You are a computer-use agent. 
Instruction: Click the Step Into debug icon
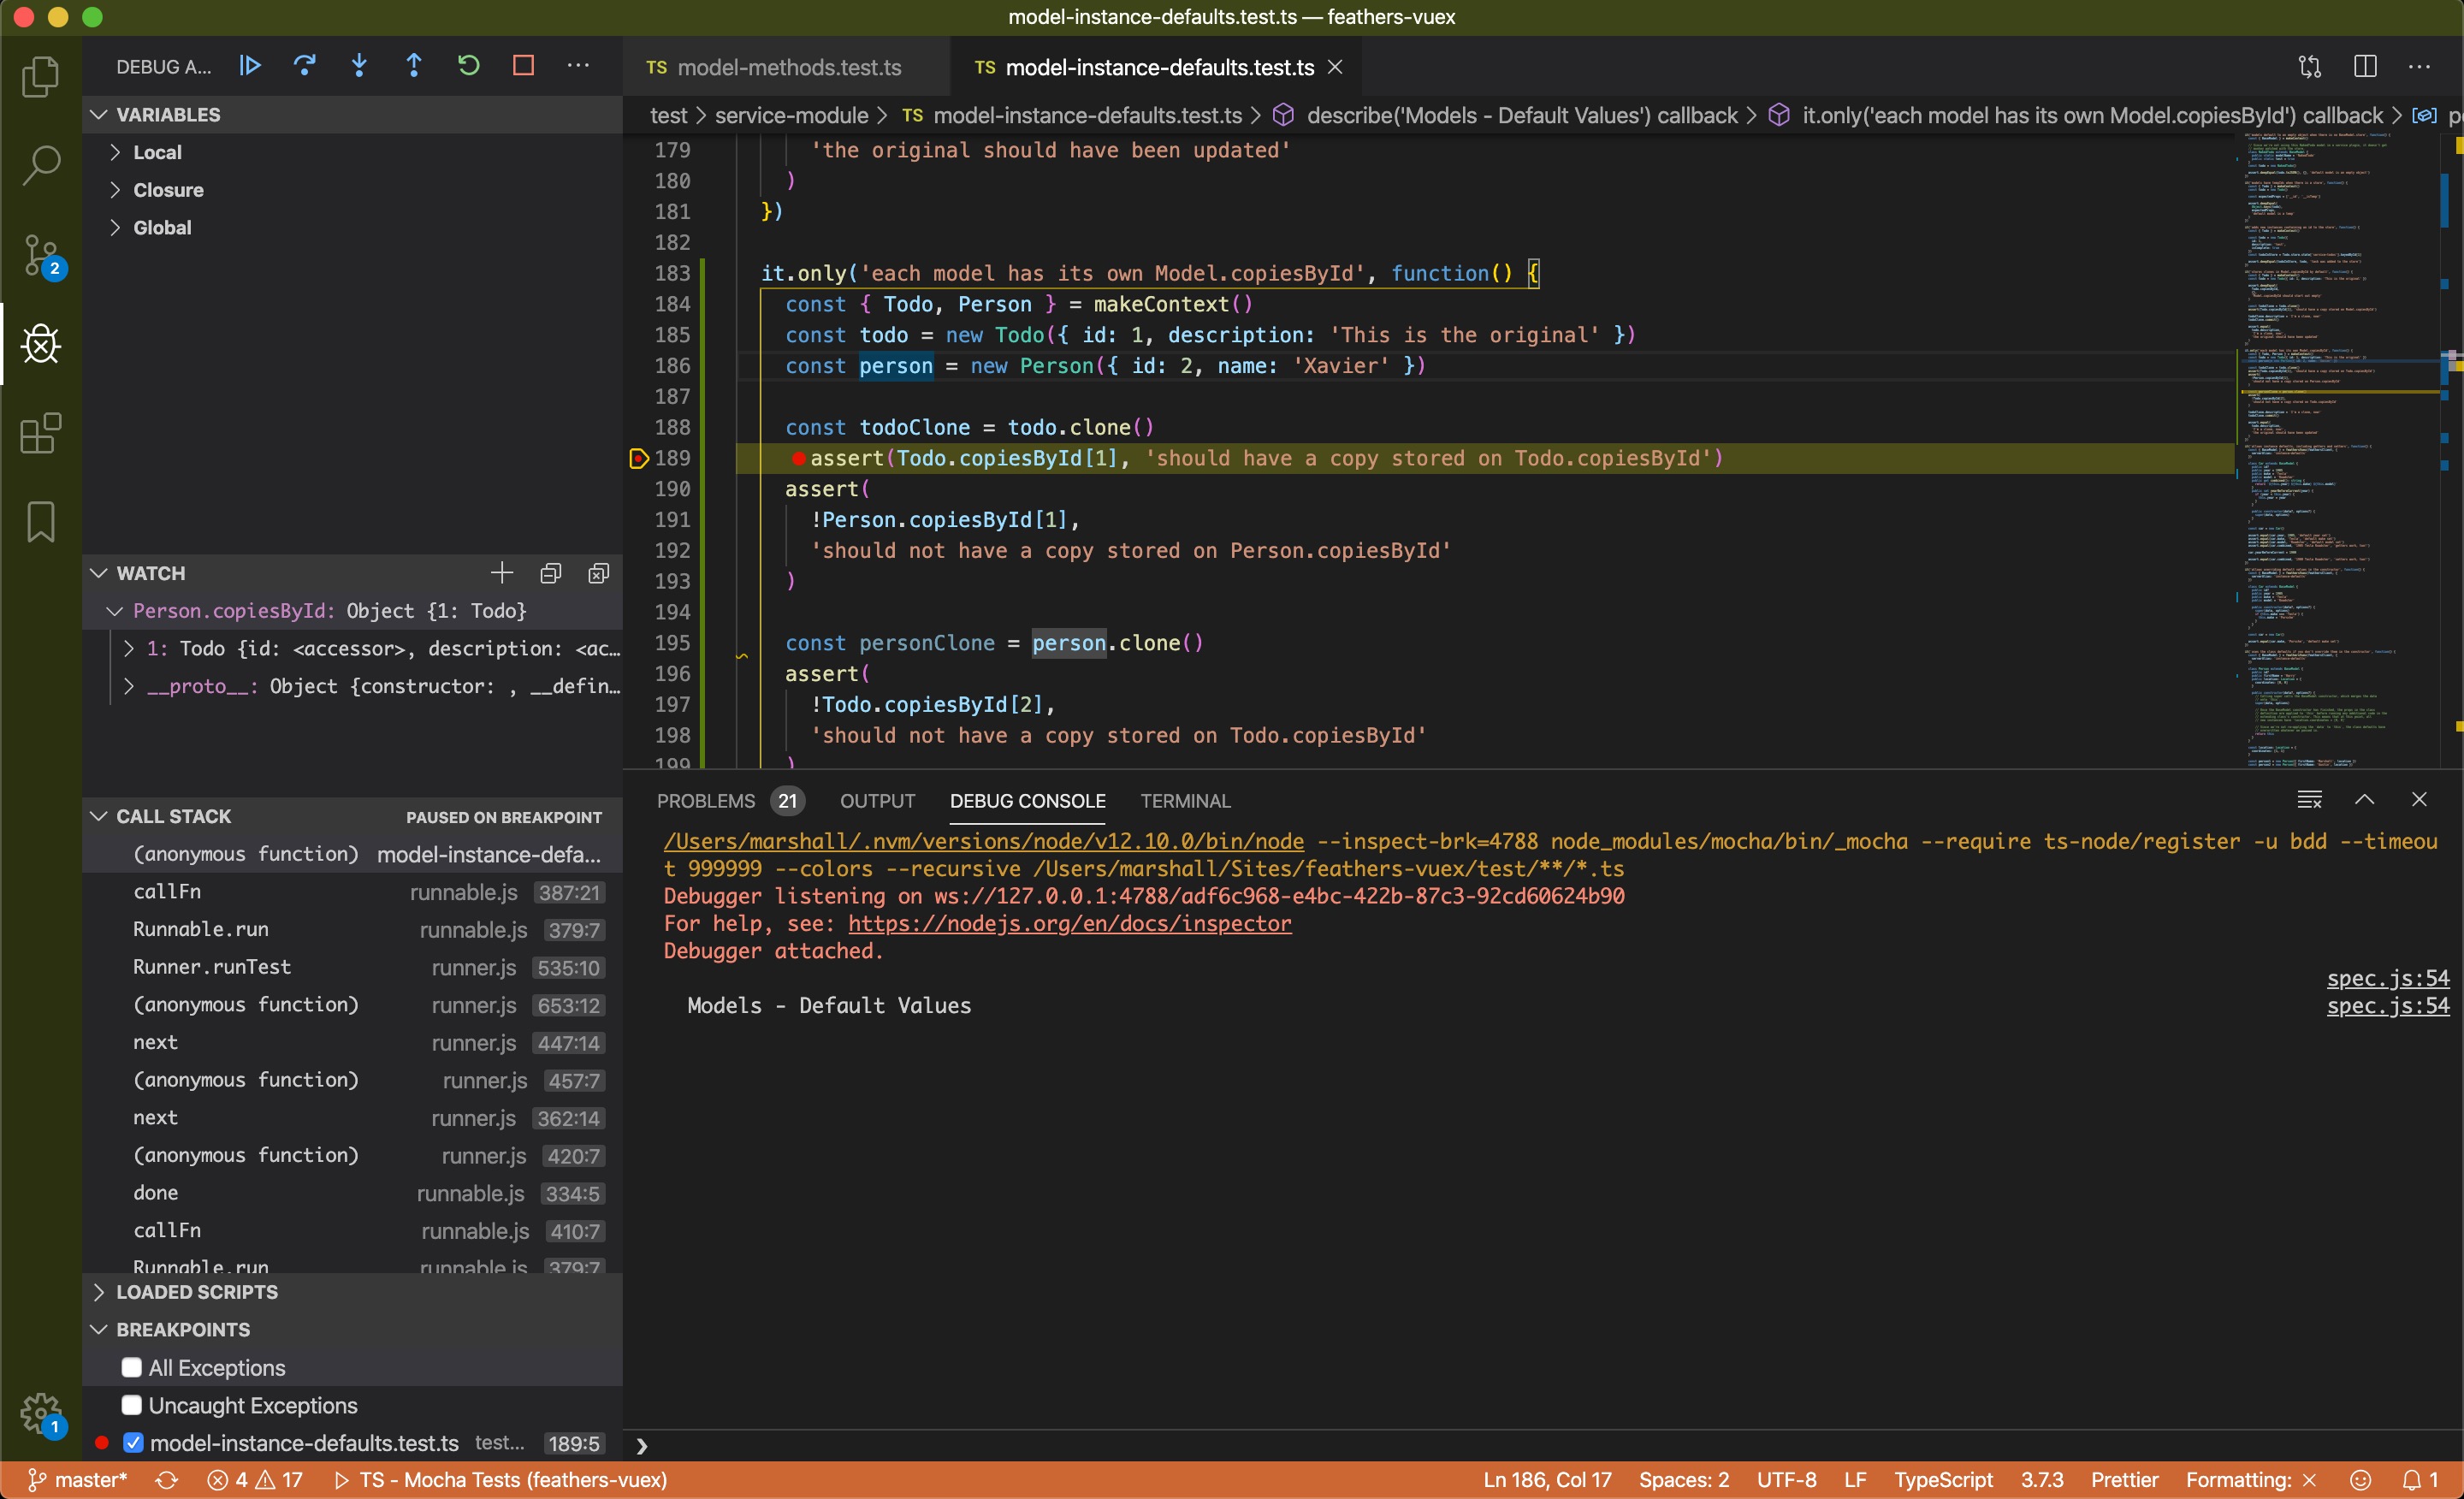tap(359, 66)
